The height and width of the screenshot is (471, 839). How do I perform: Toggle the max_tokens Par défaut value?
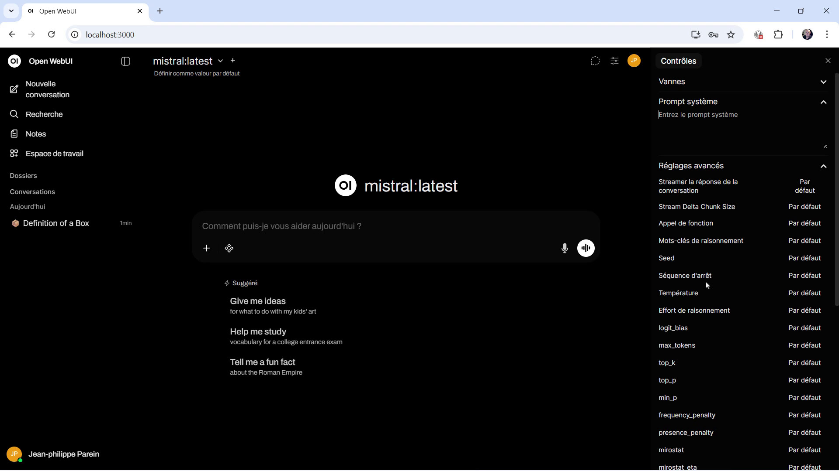click(x=804, y=345)
